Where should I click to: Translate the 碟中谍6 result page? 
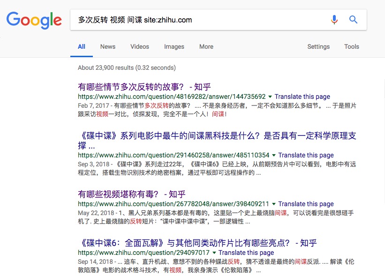click(246, 253)
